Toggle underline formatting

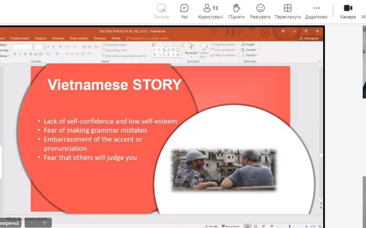click(25, 54)
